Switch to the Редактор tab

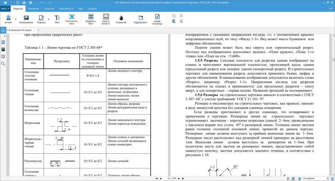[18, 9]
